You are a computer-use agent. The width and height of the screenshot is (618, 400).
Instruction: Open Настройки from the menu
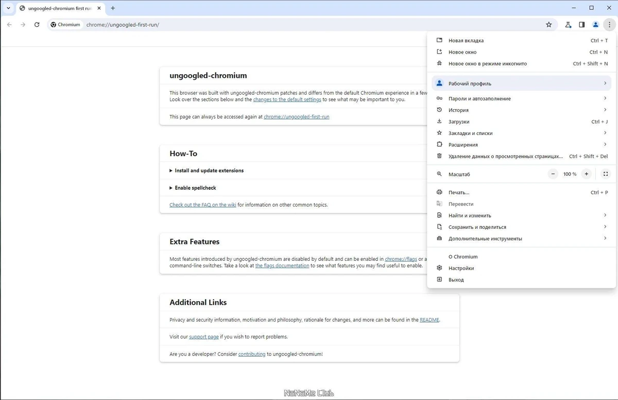click(x=521, y=268)
